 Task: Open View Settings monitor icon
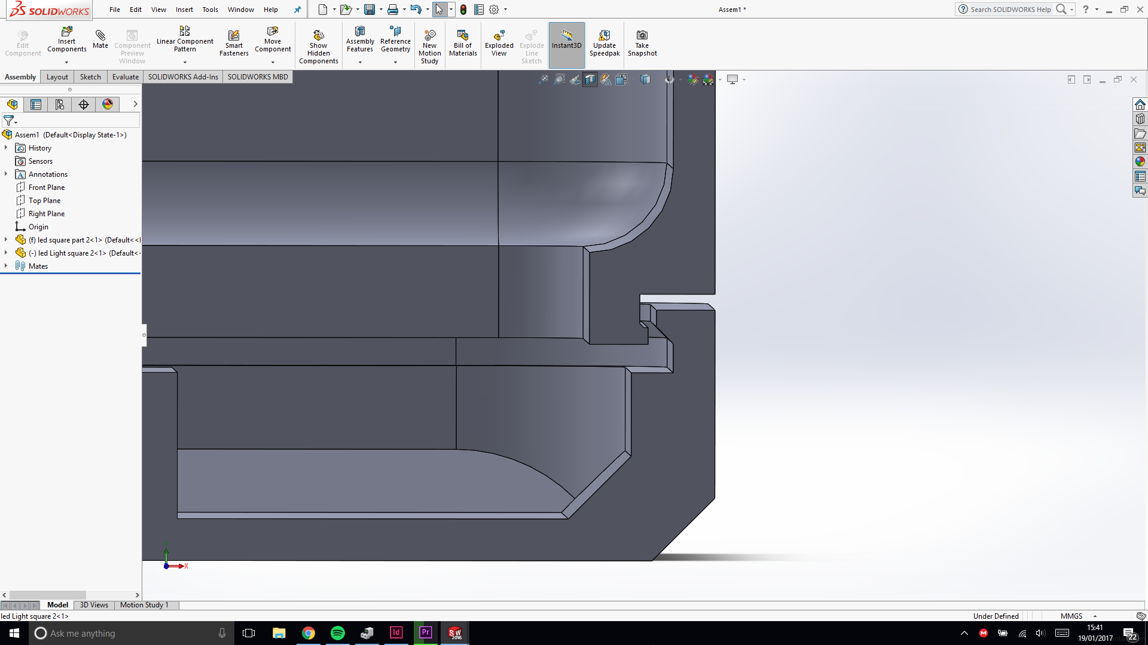(732, 79)
